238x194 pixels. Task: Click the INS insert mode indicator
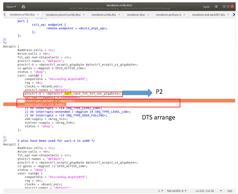tap(230, 191)
